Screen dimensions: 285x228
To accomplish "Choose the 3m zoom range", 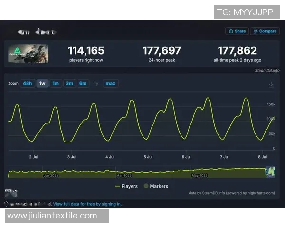I will pos(69,84).
